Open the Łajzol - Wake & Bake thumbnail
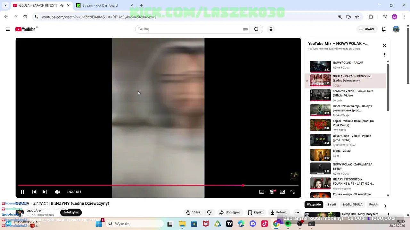Image resolution: width=410 pixels, height=230 pixels. click(x=320, y=125)
